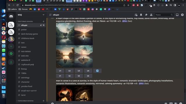Open the astrology channel
Screen dimensions: 186x104
pos(31,78)
